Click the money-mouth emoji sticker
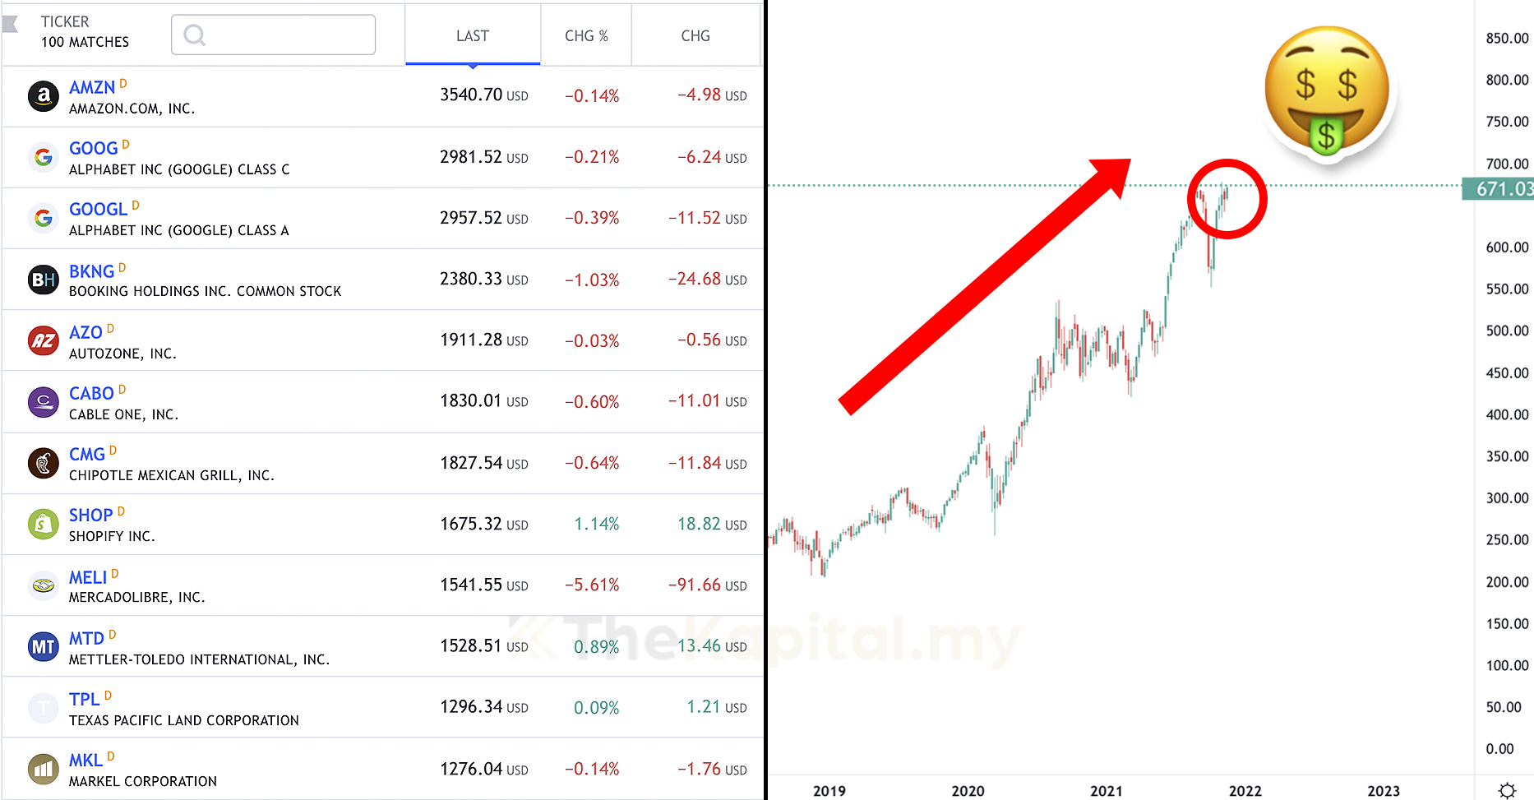The width and height of the screenshot is (1534, 800). point(1326,92)
